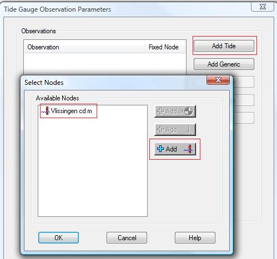Close the Tide Gauge Observation Parameters window

coord(263,7)
